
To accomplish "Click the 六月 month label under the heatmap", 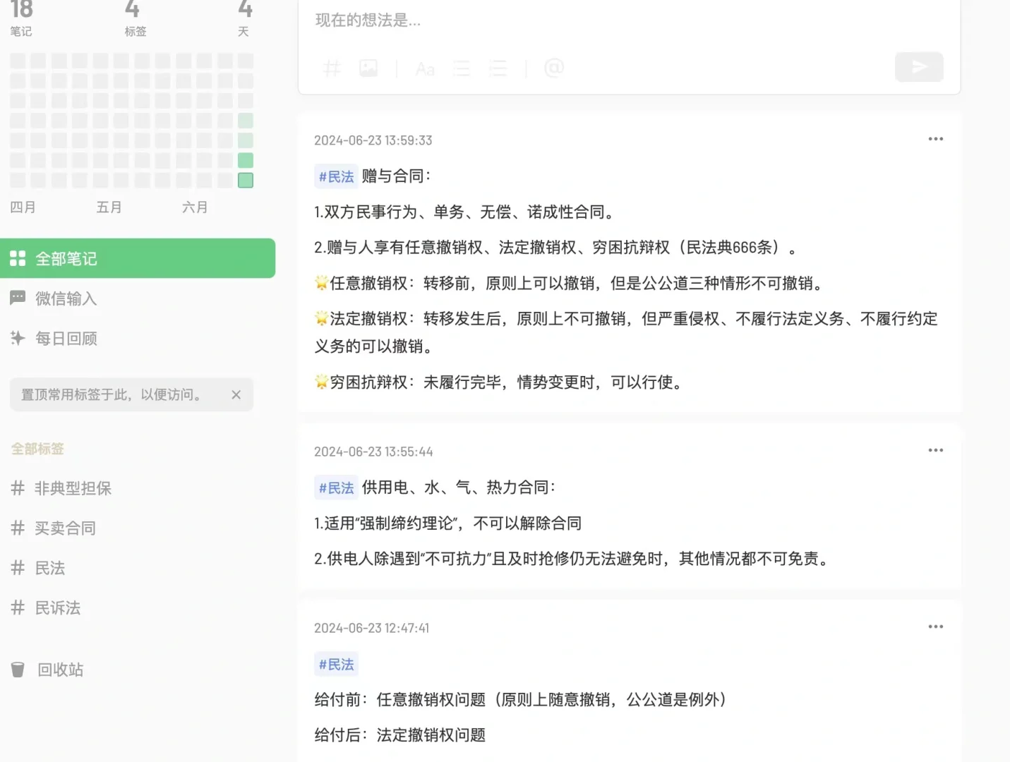I will tap(195, 207).
